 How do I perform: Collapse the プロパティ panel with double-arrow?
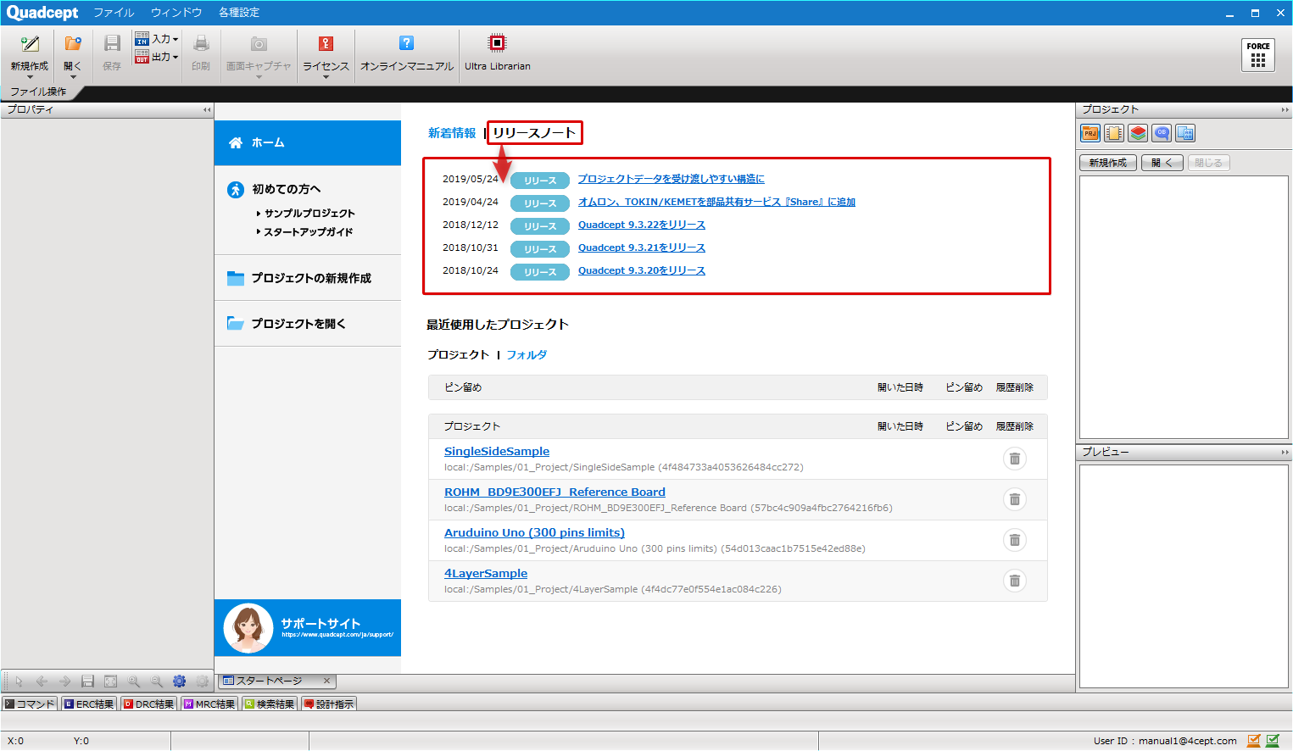207,109
